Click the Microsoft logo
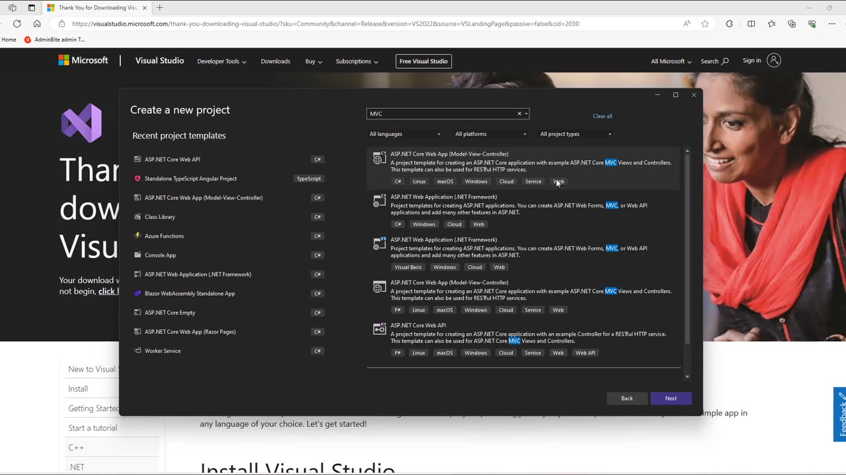Image resolution: width=846 pixels, height=475 pixels. click(x=83, y=60)
